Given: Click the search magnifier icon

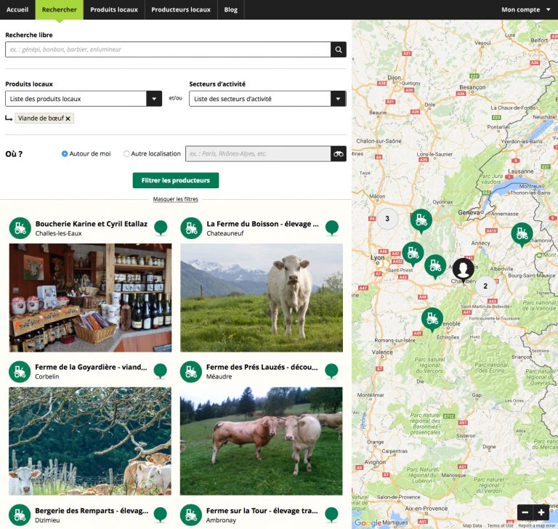Looking at the screenshot, I should (338, 49).
